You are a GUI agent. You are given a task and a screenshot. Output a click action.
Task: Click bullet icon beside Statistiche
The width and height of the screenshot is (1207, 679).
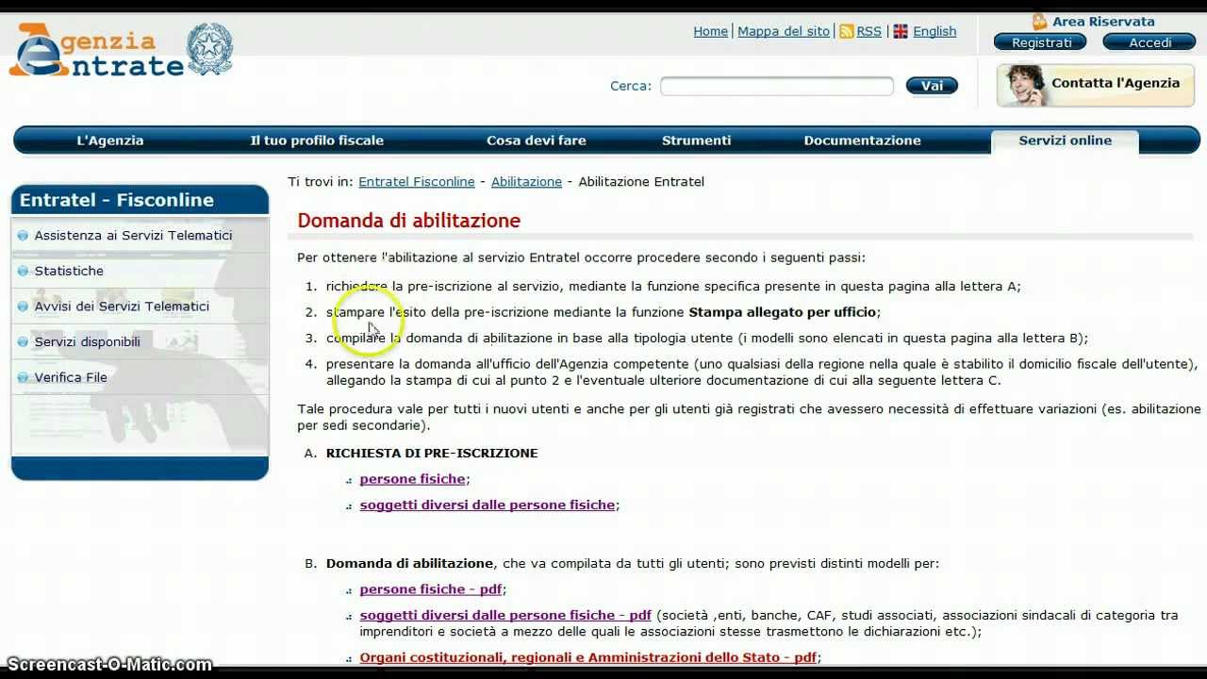click(x=23, y=271)
